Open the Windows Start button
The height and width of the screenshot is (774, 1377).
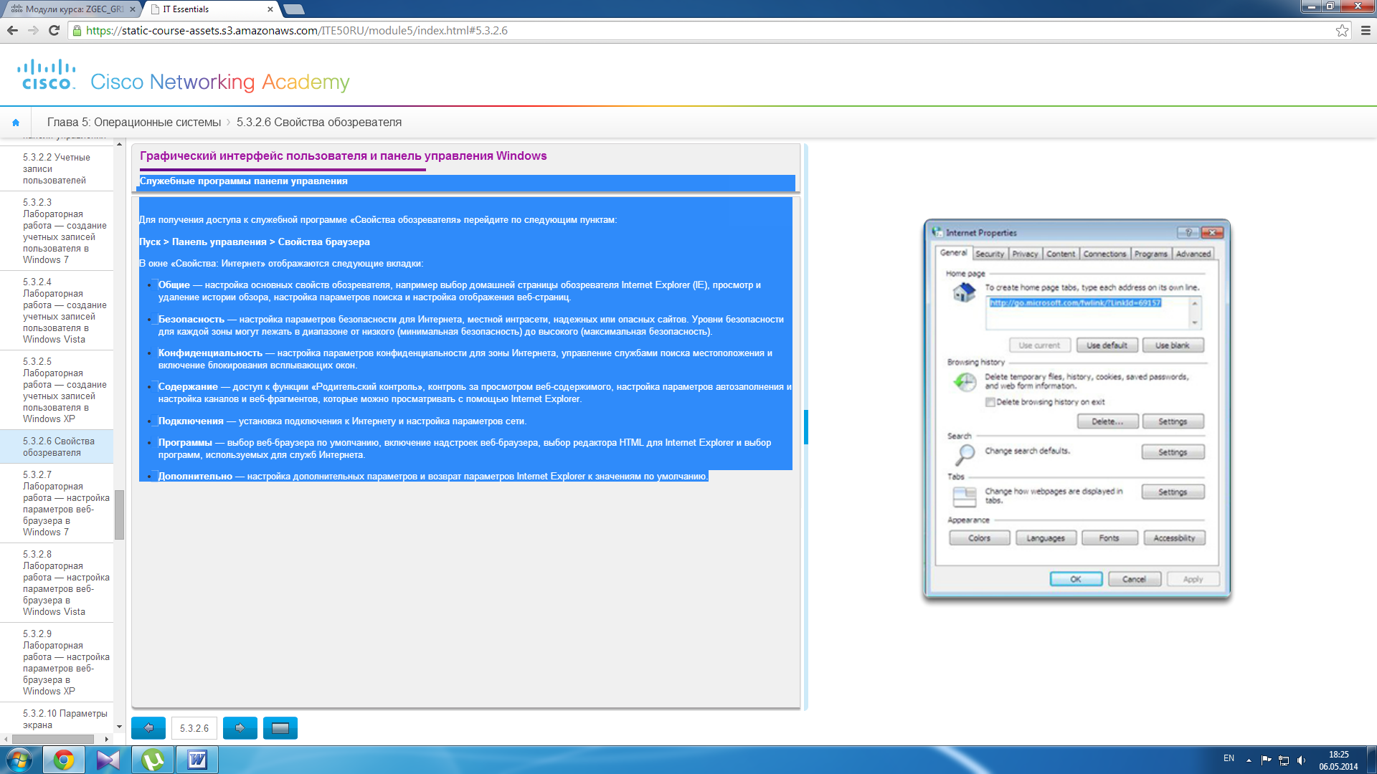pos(19,760)
